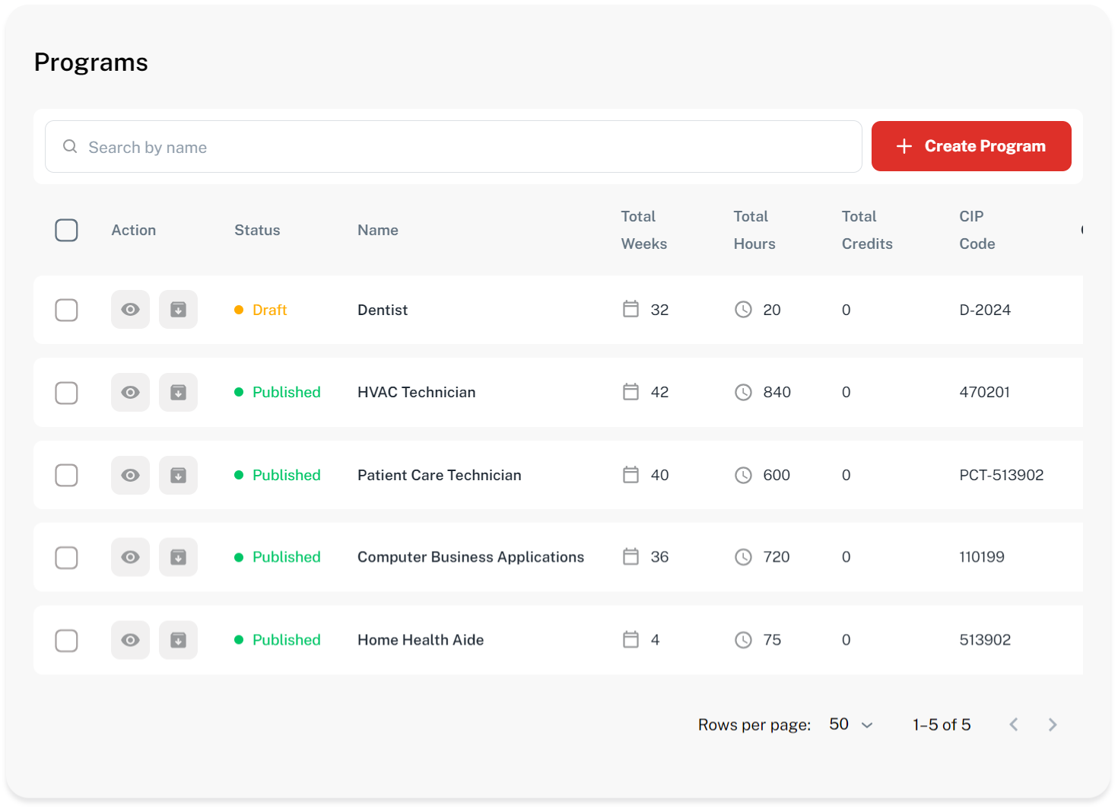1118x809 pixels.
Task: View the HVAC Technician program
Action: [130, 393]
